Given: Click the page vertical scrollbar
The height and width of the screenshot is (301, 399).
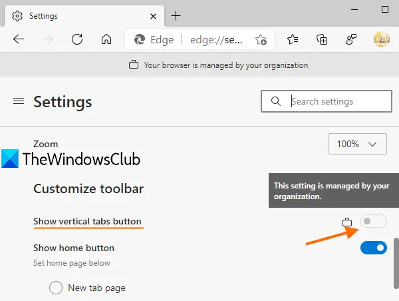Looking at the screenshot, I should (x=396, y=263).
